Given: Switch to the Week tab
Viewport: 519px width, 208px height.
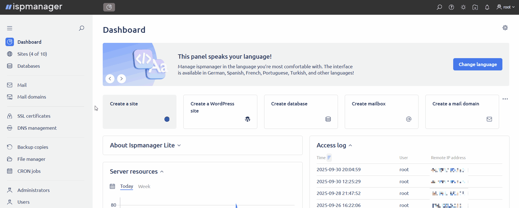Looking at the screenshot, I should (144, 186).
